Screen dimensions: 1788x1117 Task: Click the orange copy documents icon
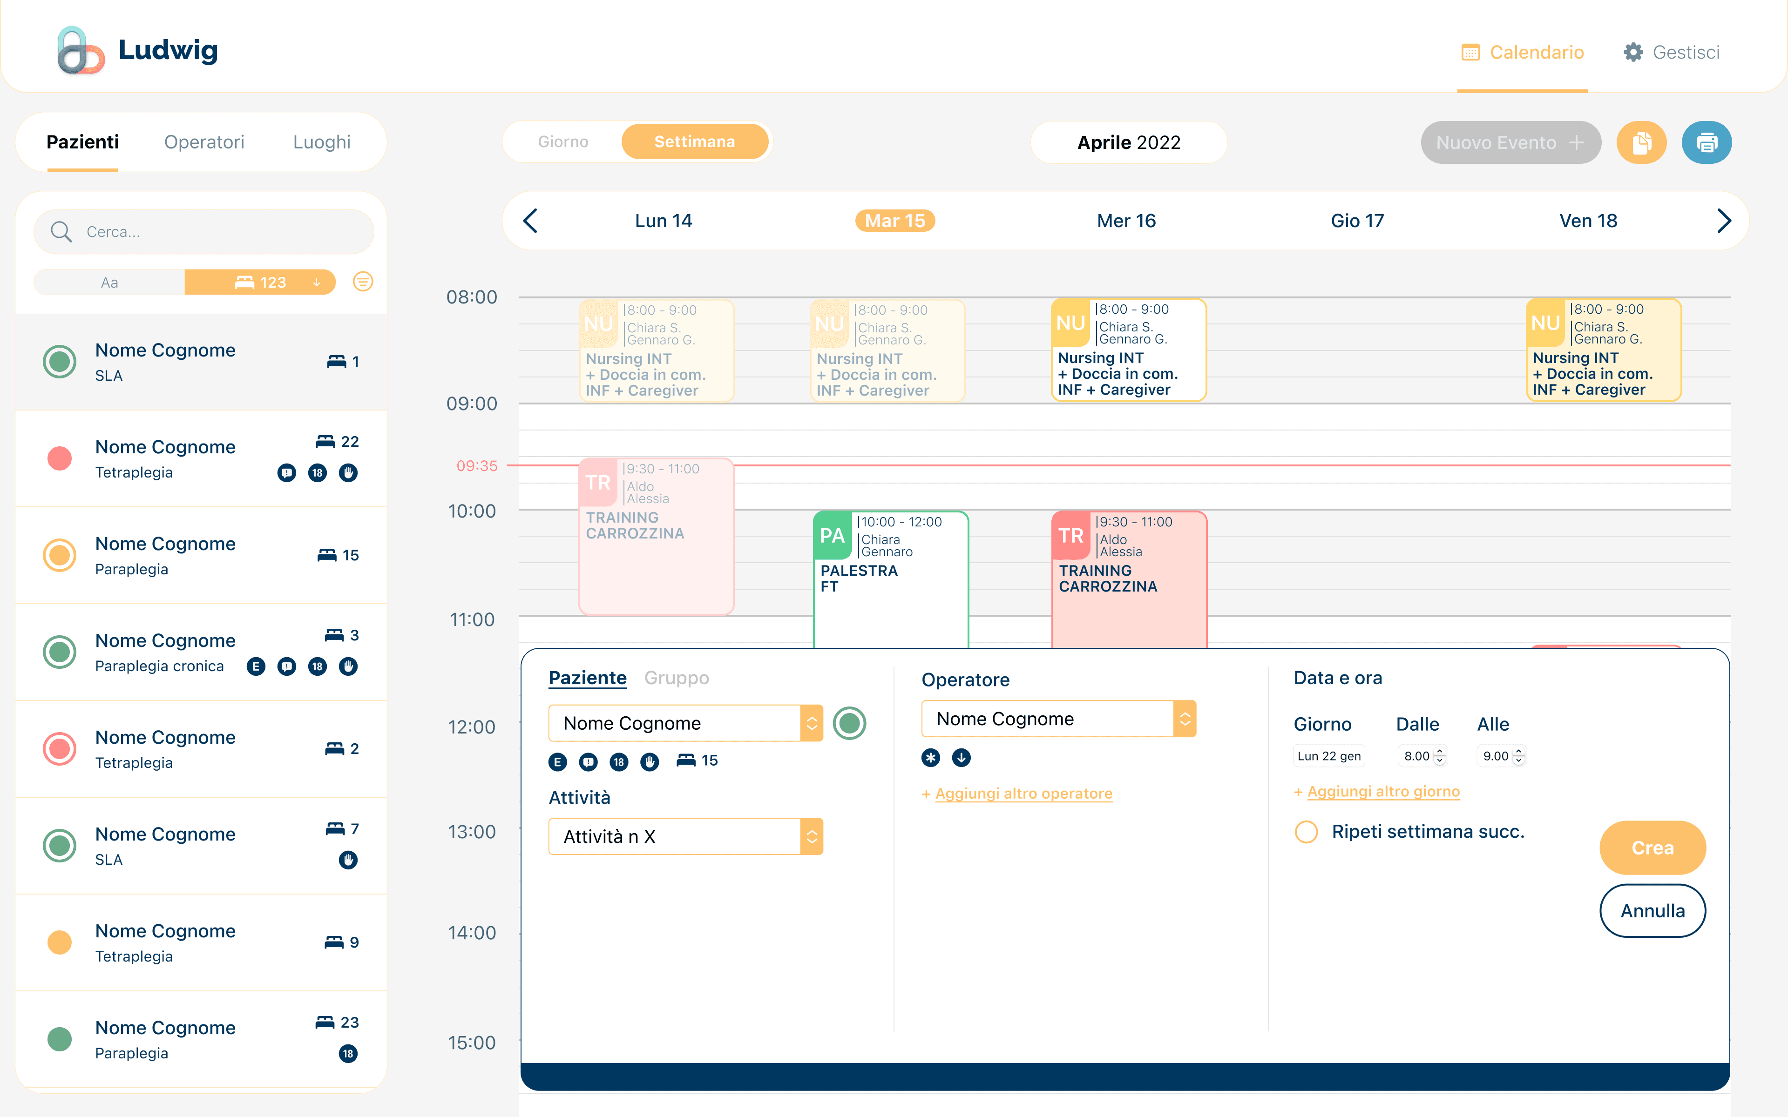coord(1641,142)
